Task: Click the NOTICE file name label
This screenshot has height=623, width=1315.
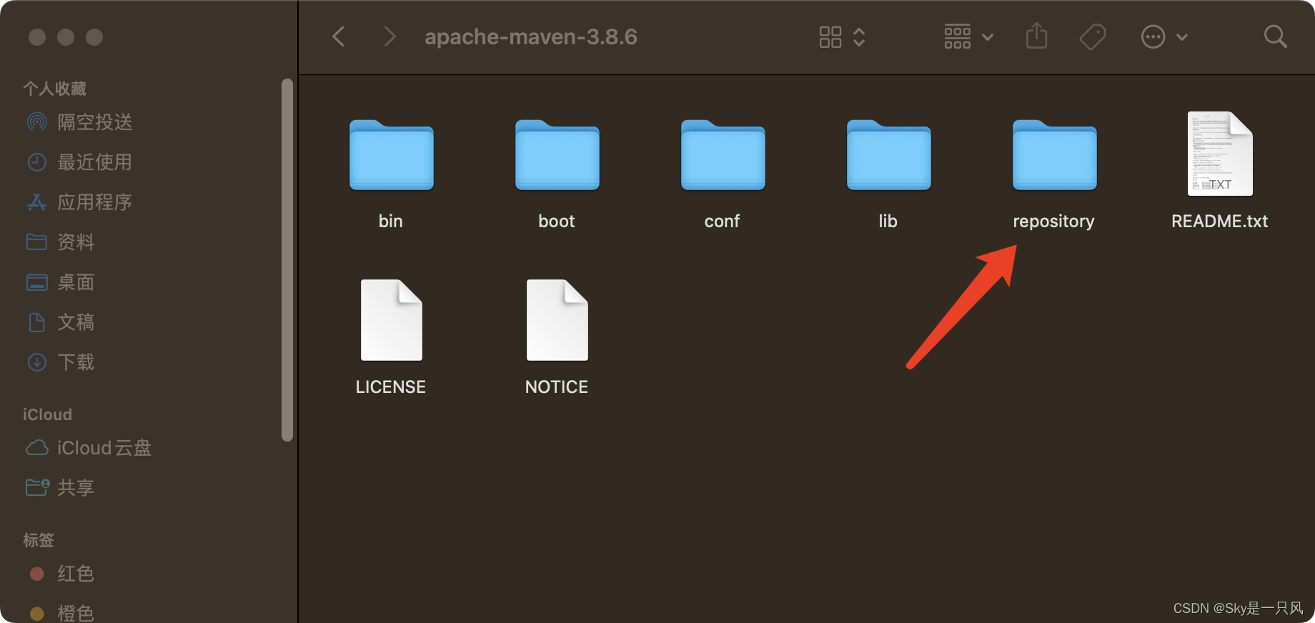Action: (557, 387)
